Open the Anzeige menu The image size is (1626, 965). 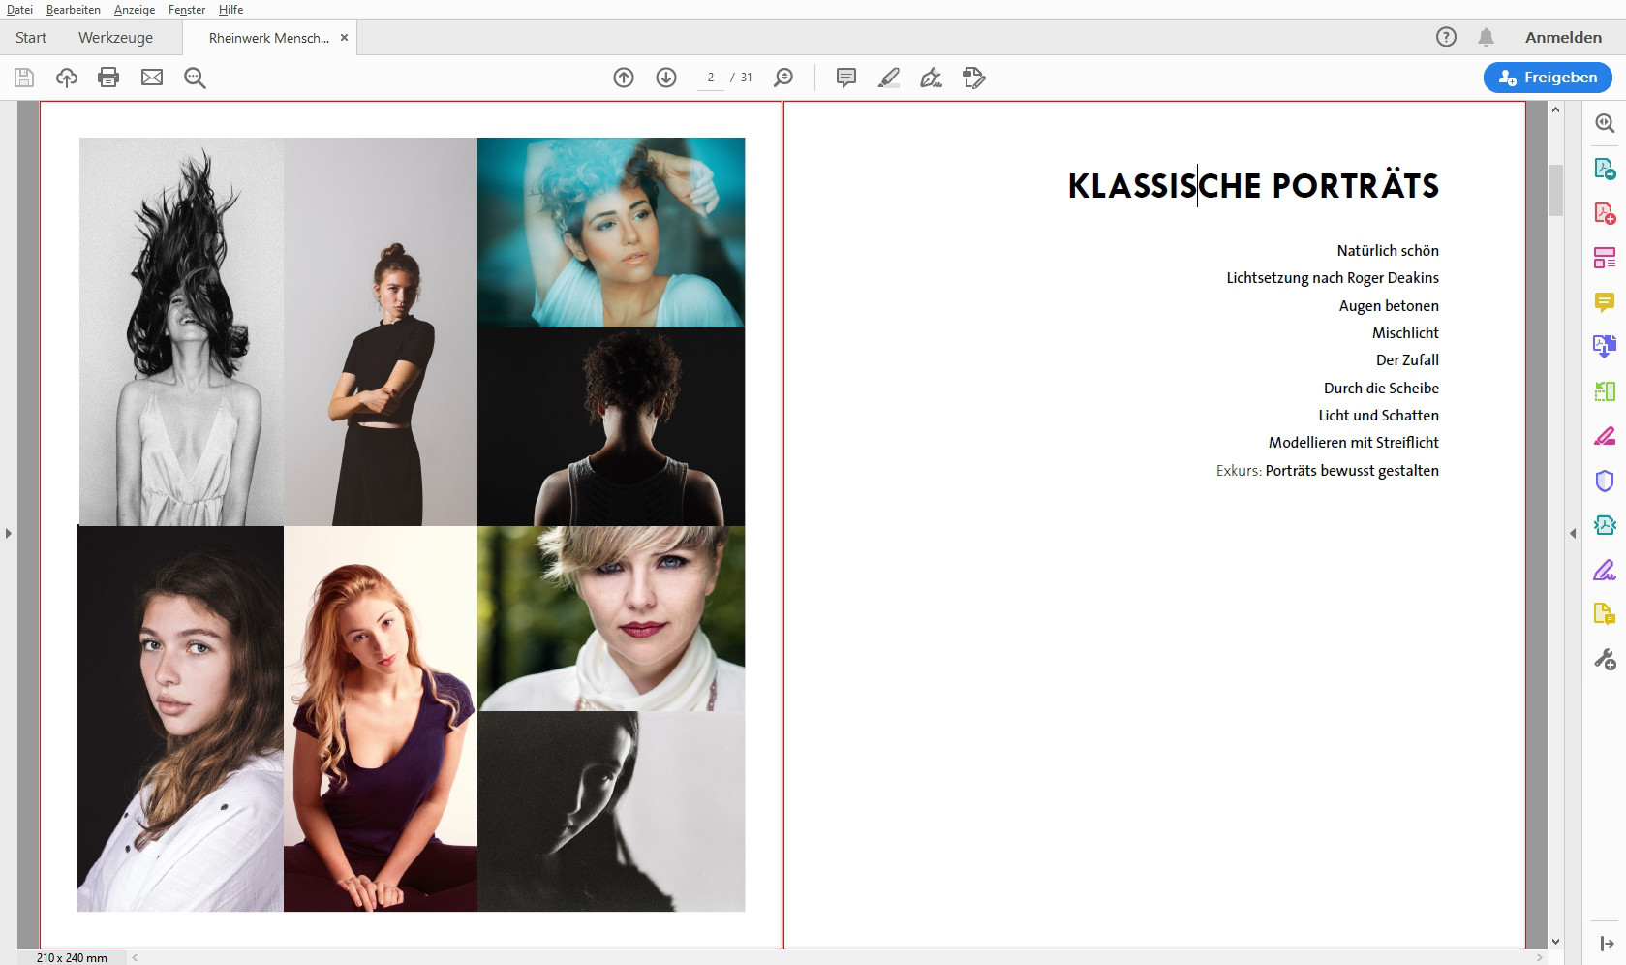[x=135, y=10]
